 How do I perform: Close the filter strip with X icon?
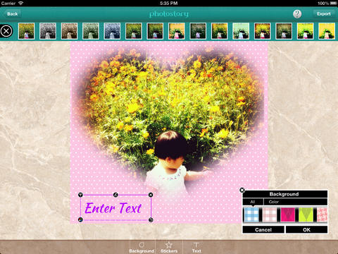(6, 31)
